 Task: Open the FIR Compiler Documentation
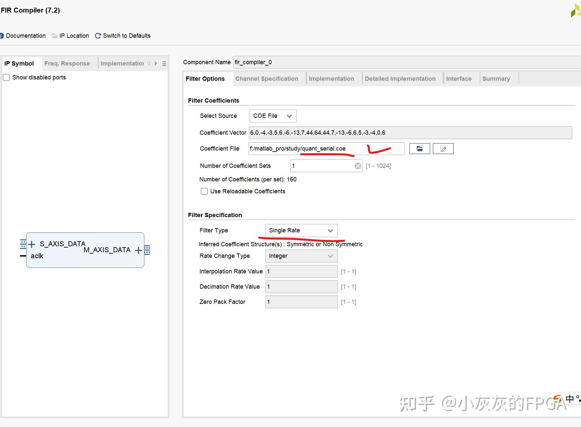[25, 35]
